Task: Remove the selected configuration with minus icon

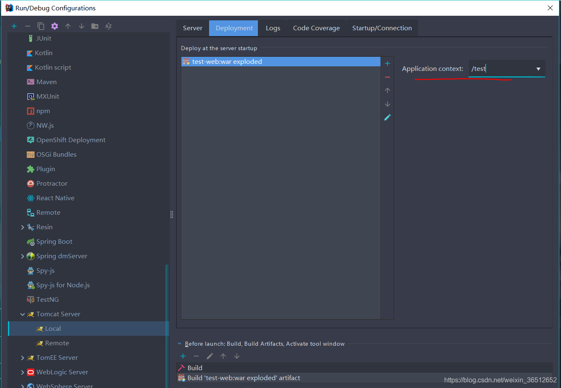Action: (x=28, y=26)
